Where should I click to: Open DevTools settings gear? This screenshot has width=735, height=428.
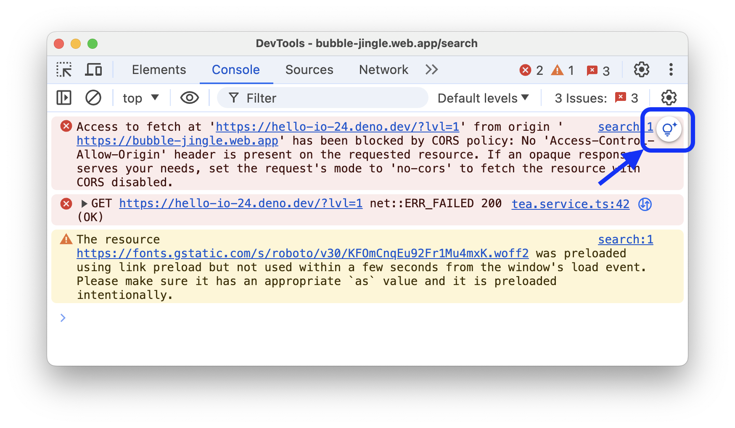tap(641, 69)
